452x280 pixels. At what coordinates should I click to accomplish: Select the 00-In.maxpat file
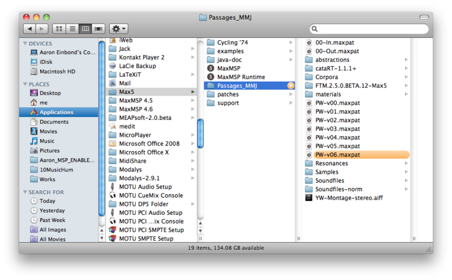(330, 42)
